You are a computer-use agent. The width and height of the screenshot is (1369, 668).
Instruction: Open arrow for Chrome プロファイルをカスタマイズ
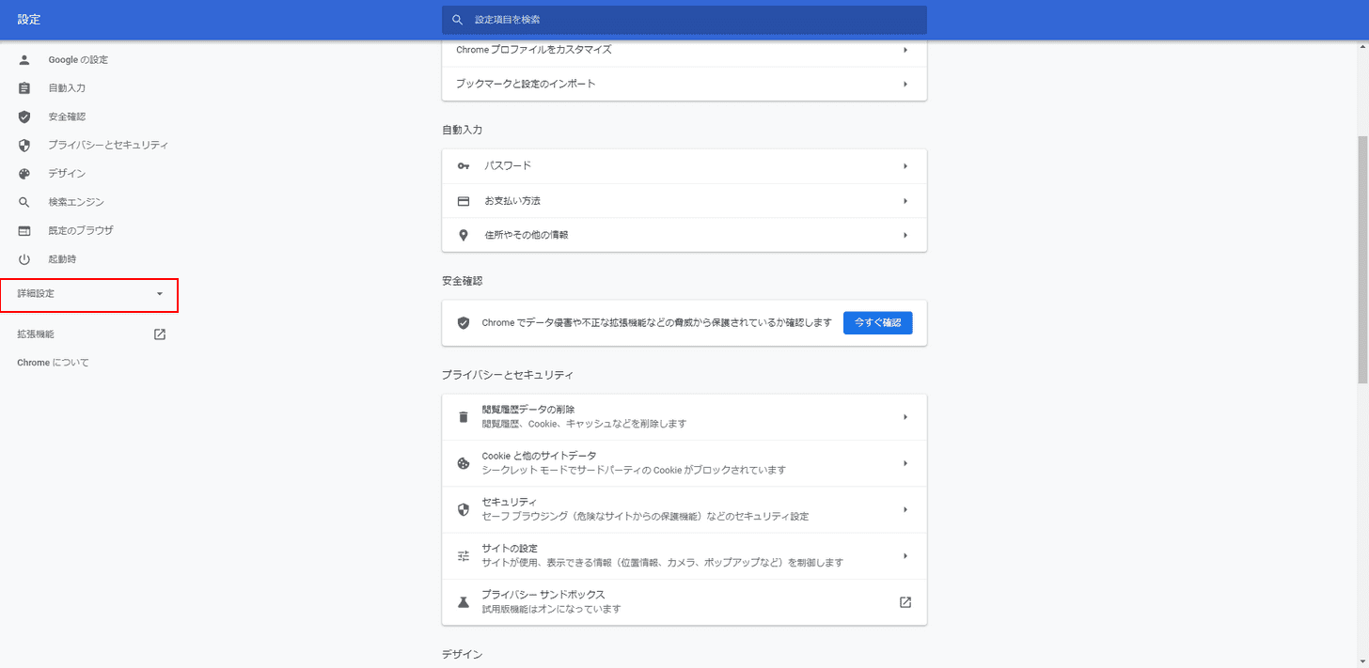(x=905, y=50)
